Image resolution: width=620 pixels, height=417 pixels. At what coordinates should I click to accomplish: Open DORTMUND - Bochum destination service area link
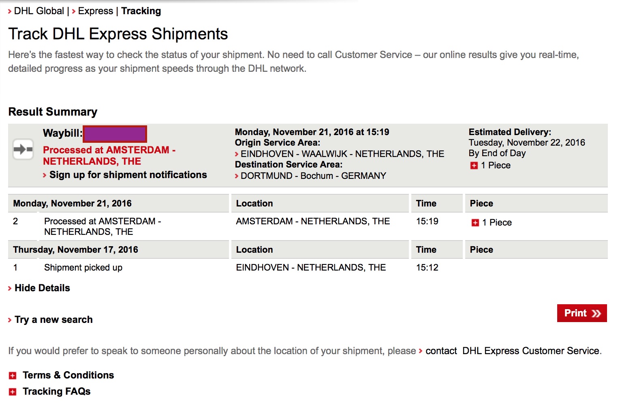pos(313,176)
